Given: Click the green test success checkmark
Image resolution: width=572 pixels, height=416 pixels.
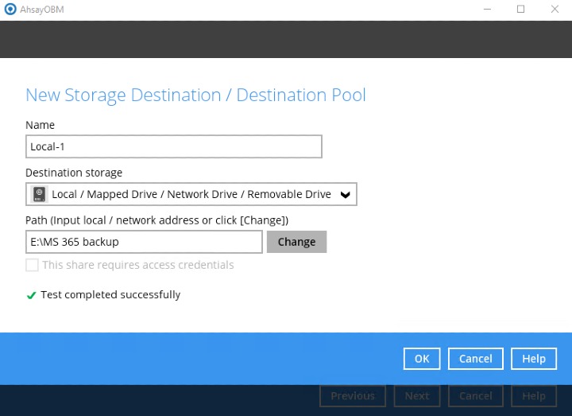Looking at the screenshot, I should pos(32,295).
